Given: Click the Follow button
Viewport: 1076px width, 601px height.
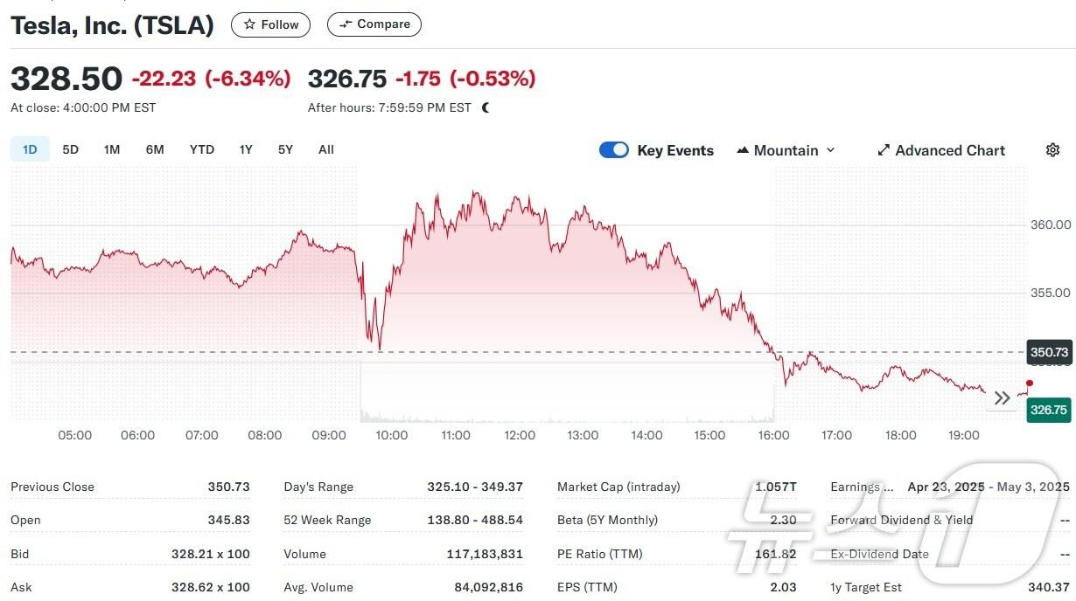Looking at the screenshot, I should [x=270, y=24].
